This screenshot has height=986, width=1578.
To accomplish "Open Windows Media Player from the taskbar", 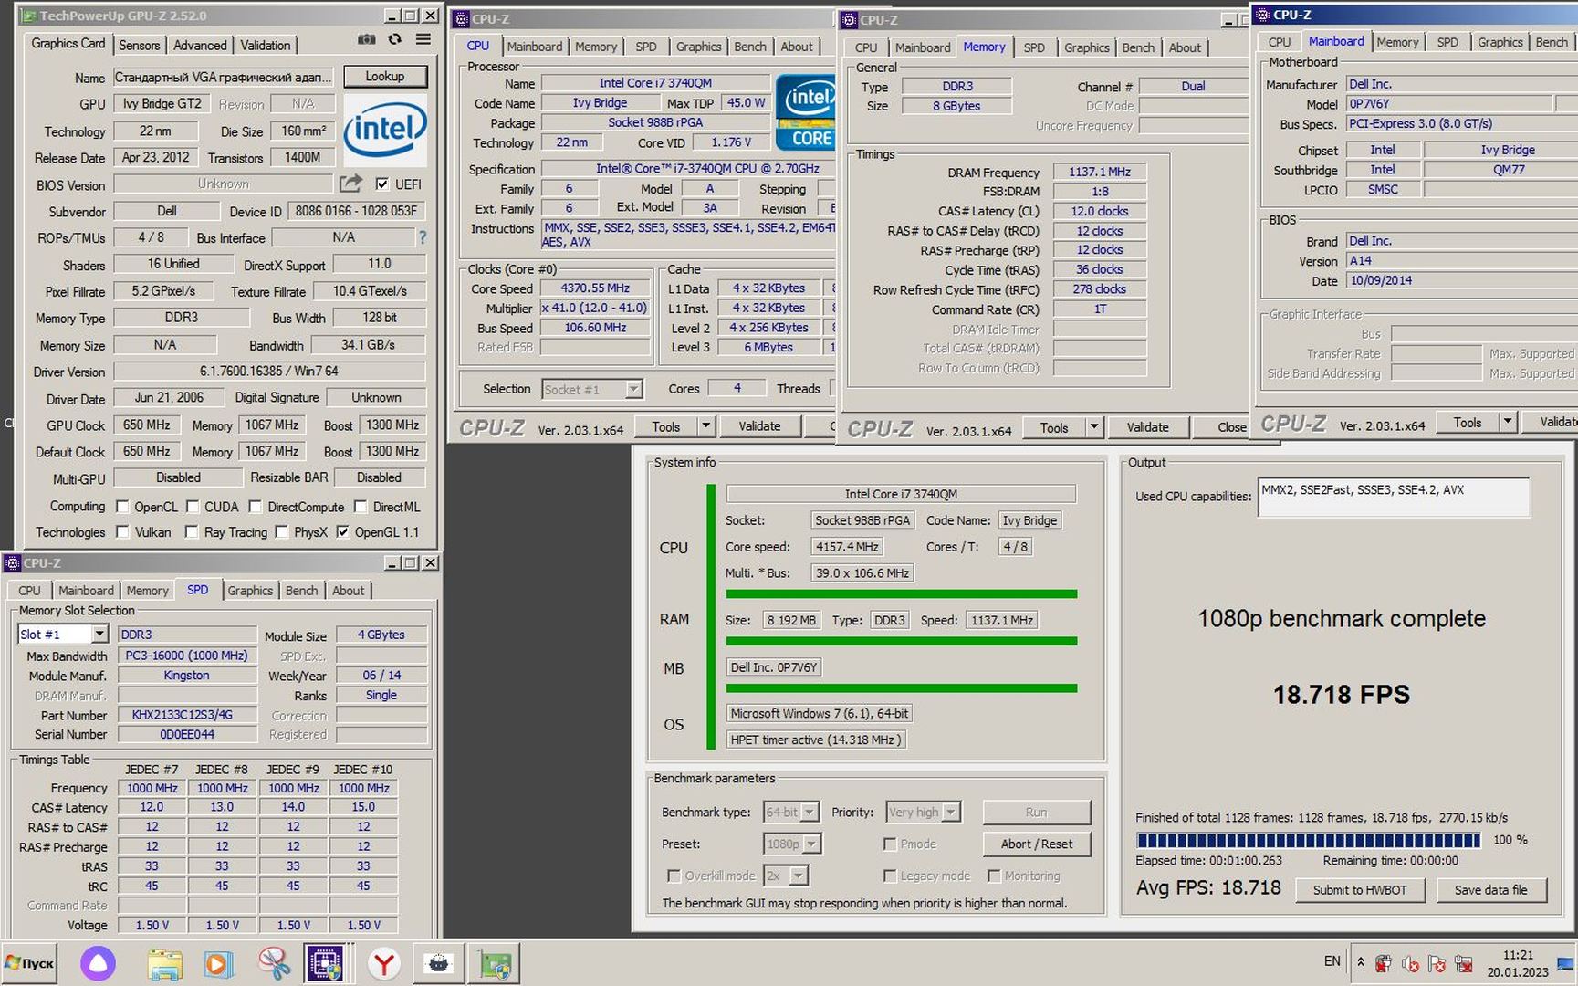I will [218, 964].
